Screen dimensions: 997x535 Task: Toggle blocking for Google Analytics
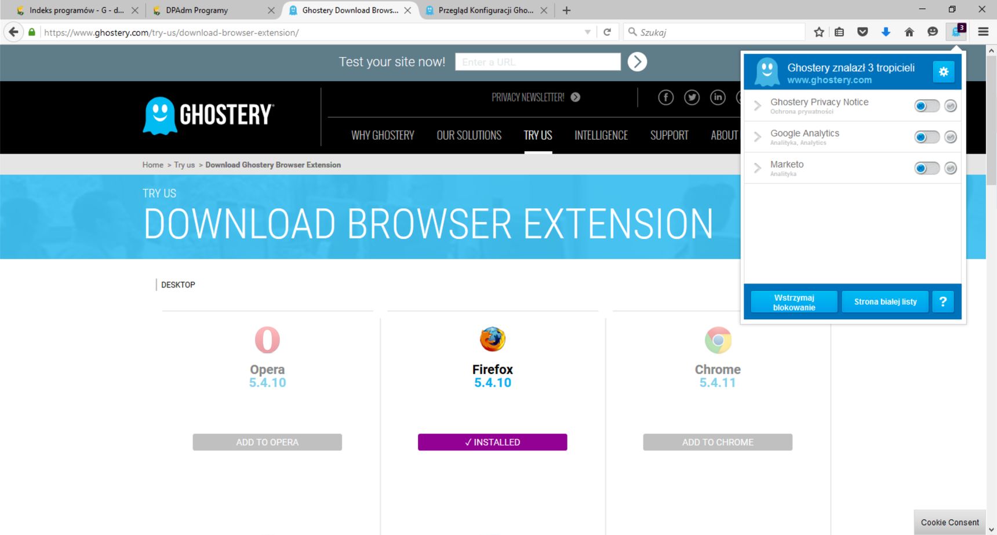(926, 137)
